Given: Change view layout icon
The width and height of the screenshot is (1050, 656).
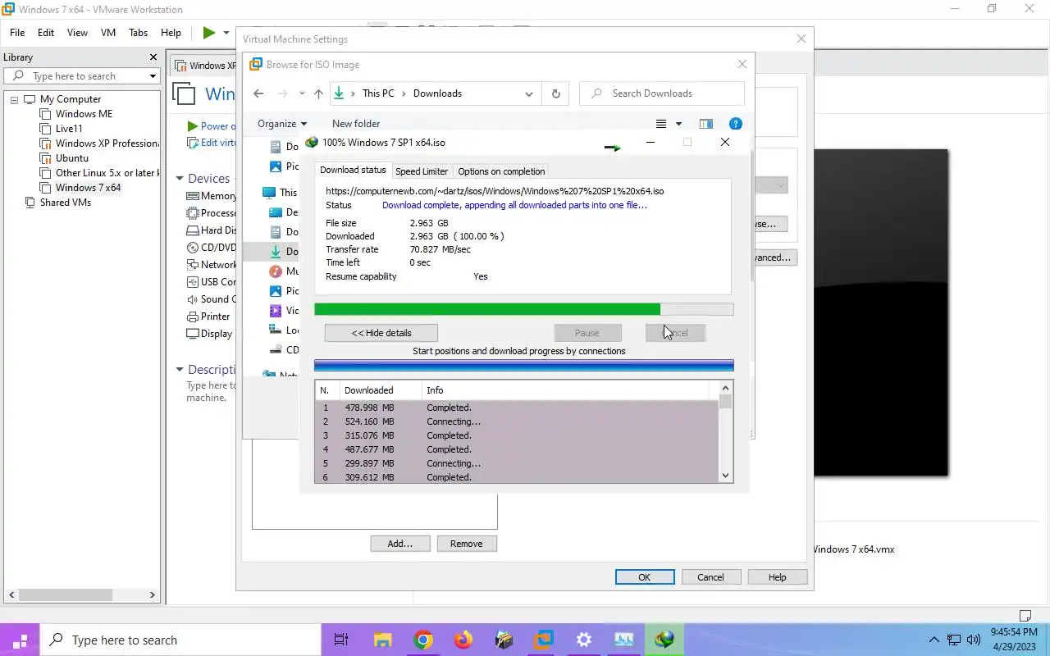Looking at the screenshot, I should click(661, 124).
